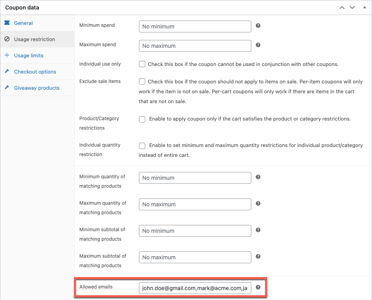
Task: Click the Maximum subtotal of matching products field
Action: pyautogui.click(x=195, y=257)
